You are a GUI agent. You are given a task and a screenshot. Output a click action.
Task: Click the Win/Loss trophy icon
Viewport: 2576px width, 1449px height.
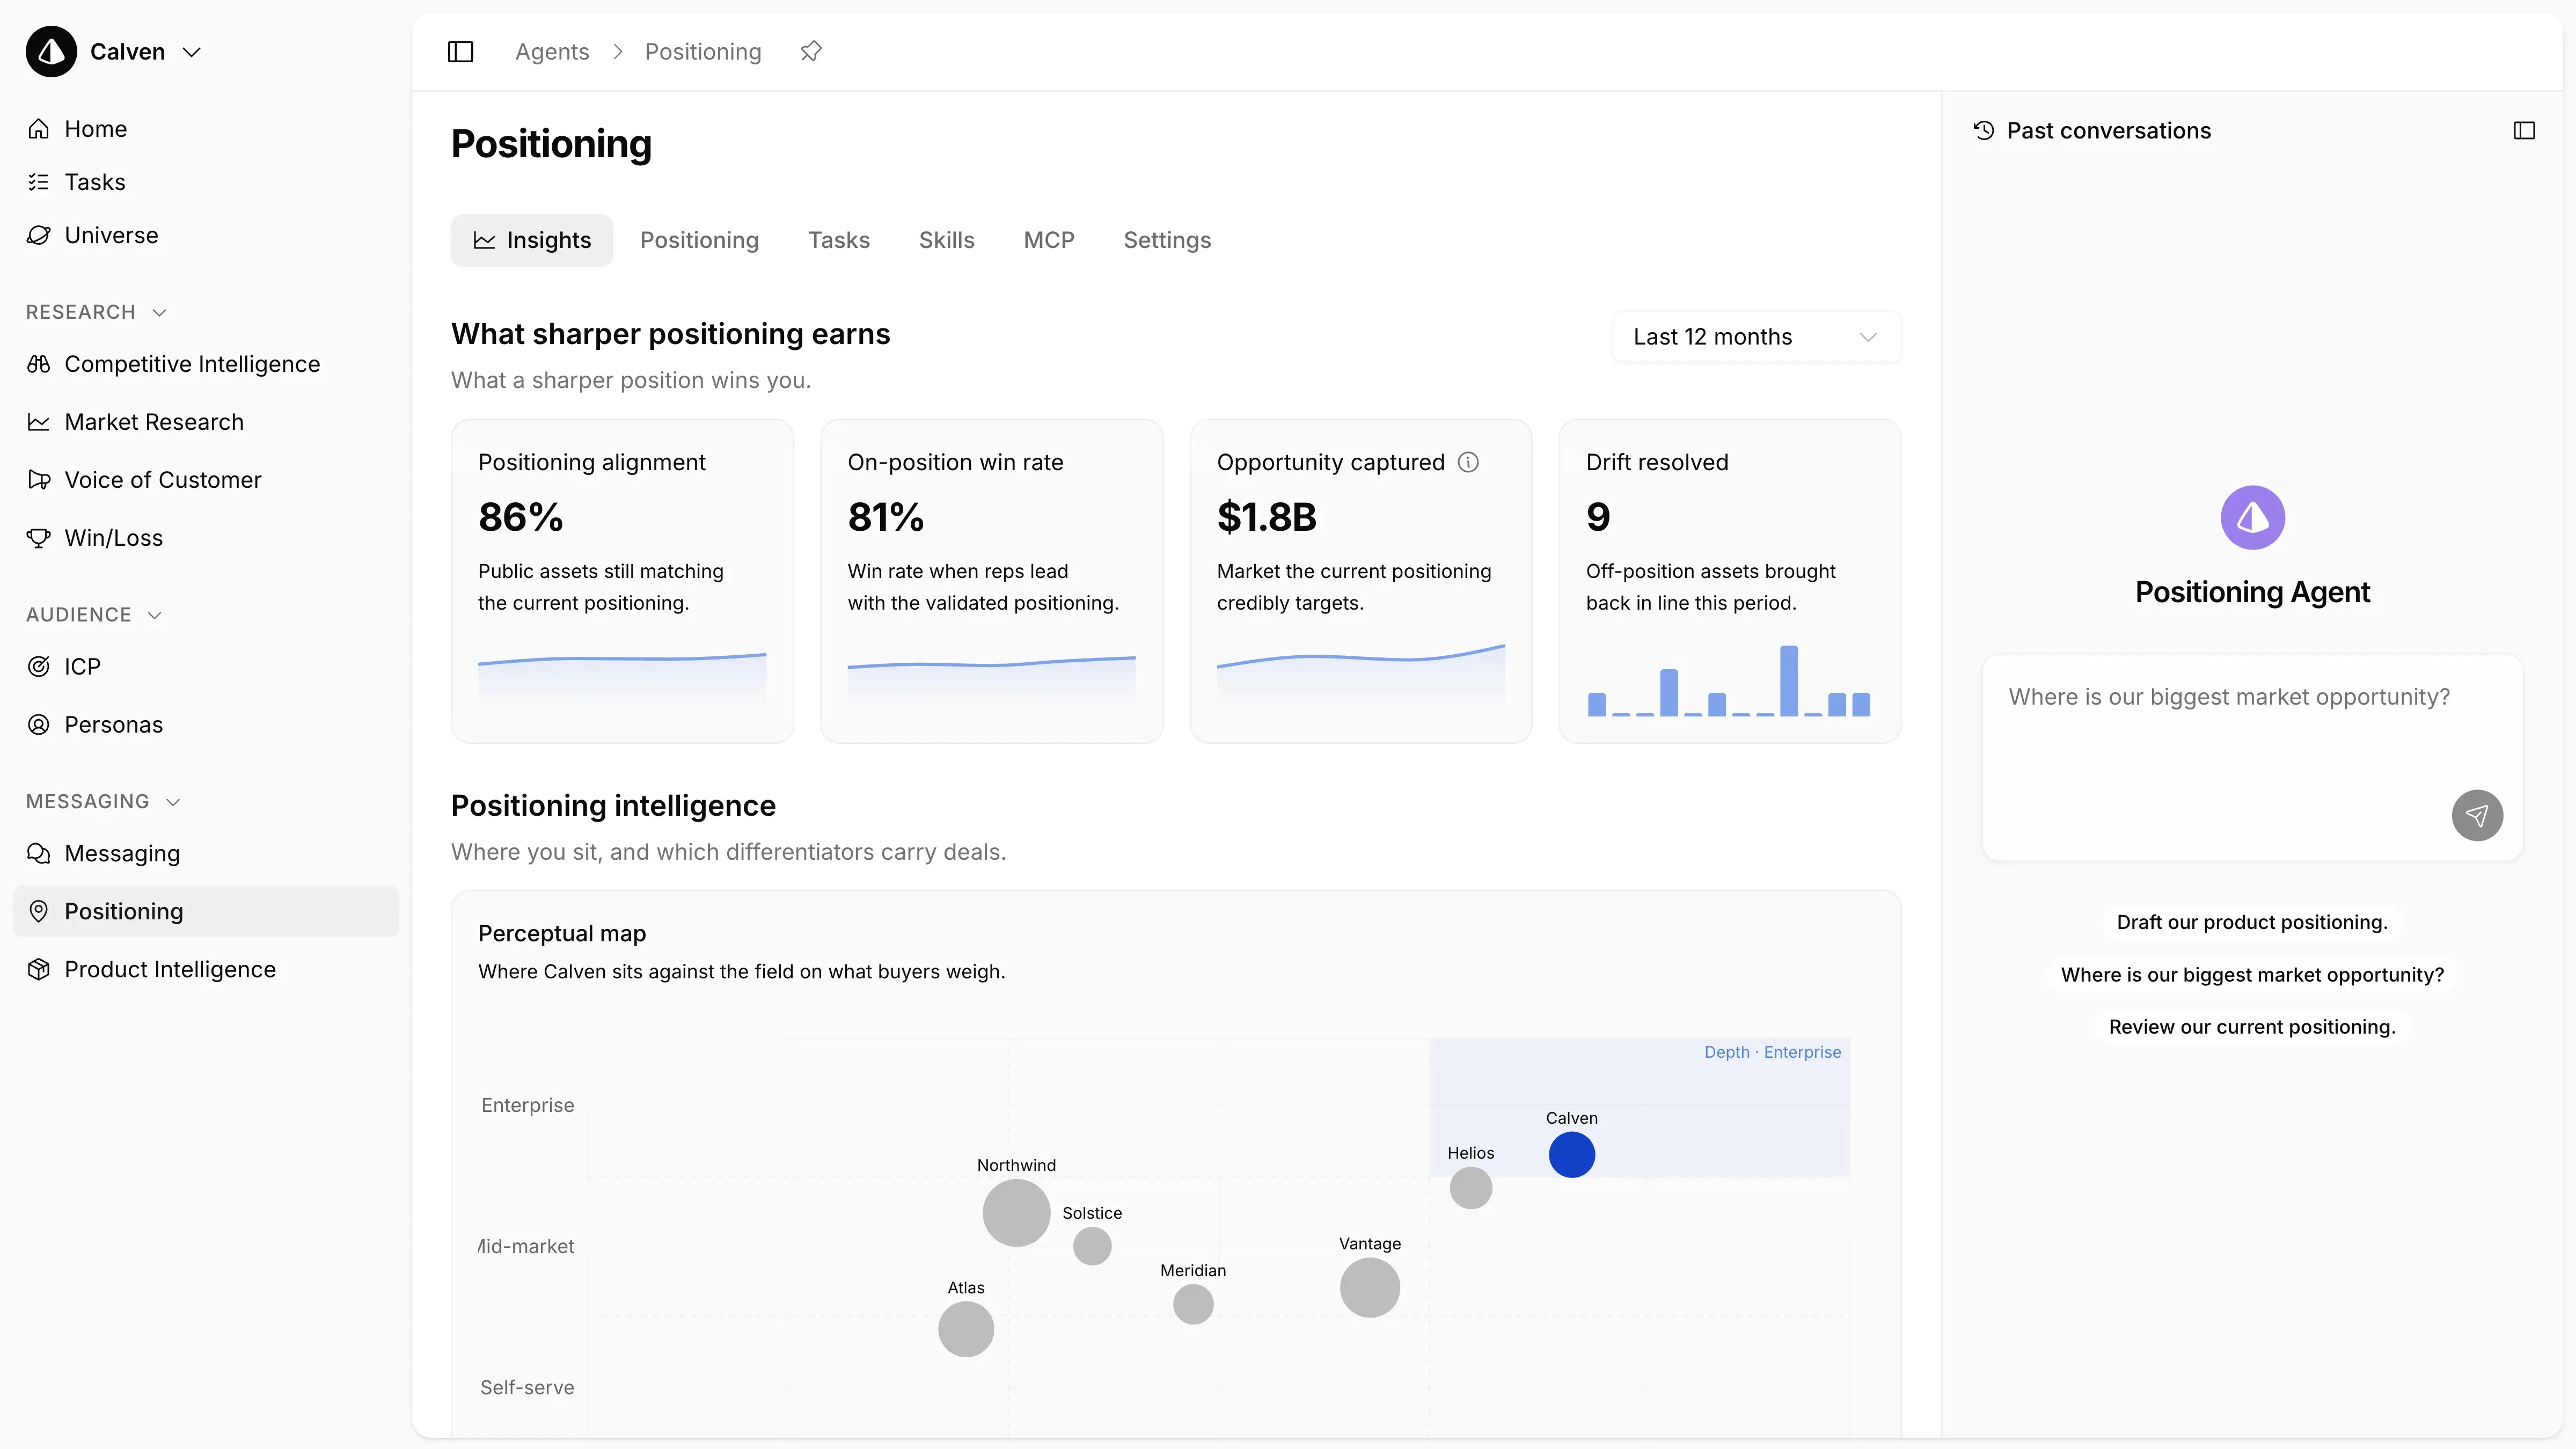(x=39, y=538)
